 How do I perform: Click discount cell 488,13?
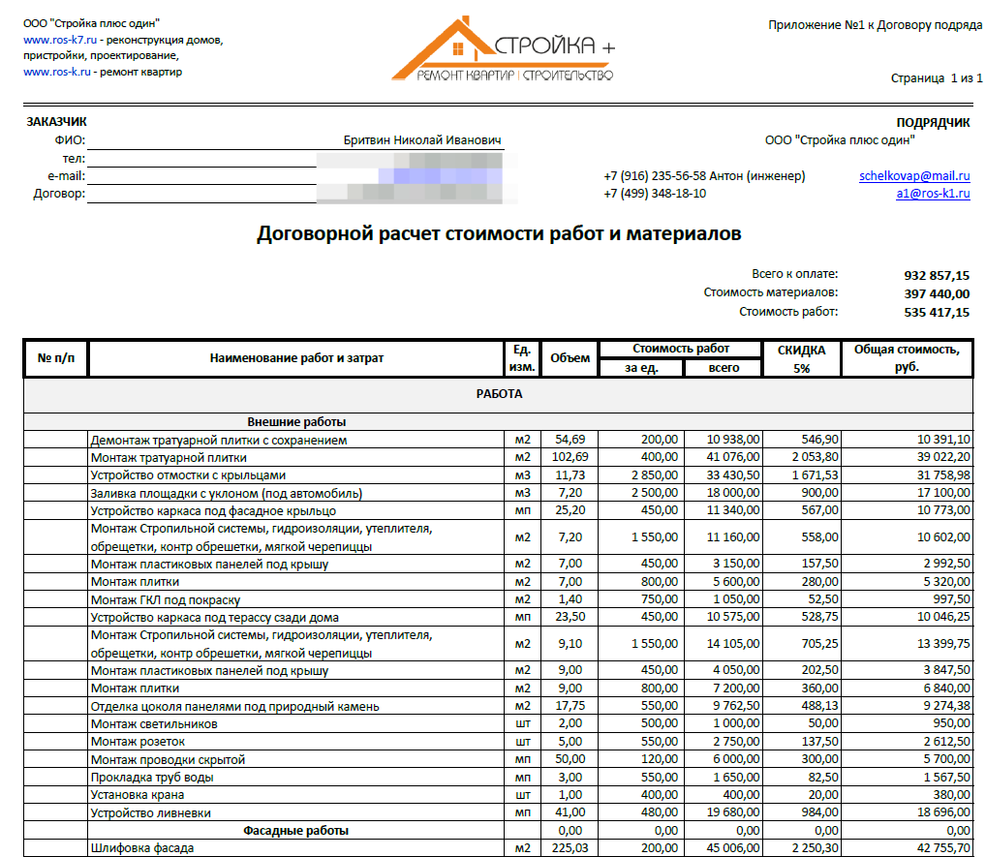[801, 706]
